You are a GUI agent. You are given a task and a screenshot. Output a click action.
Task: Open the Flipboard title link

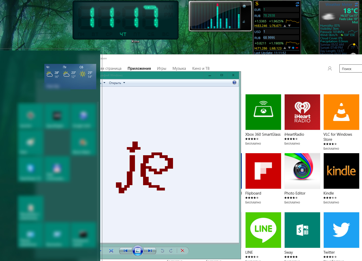253,193
